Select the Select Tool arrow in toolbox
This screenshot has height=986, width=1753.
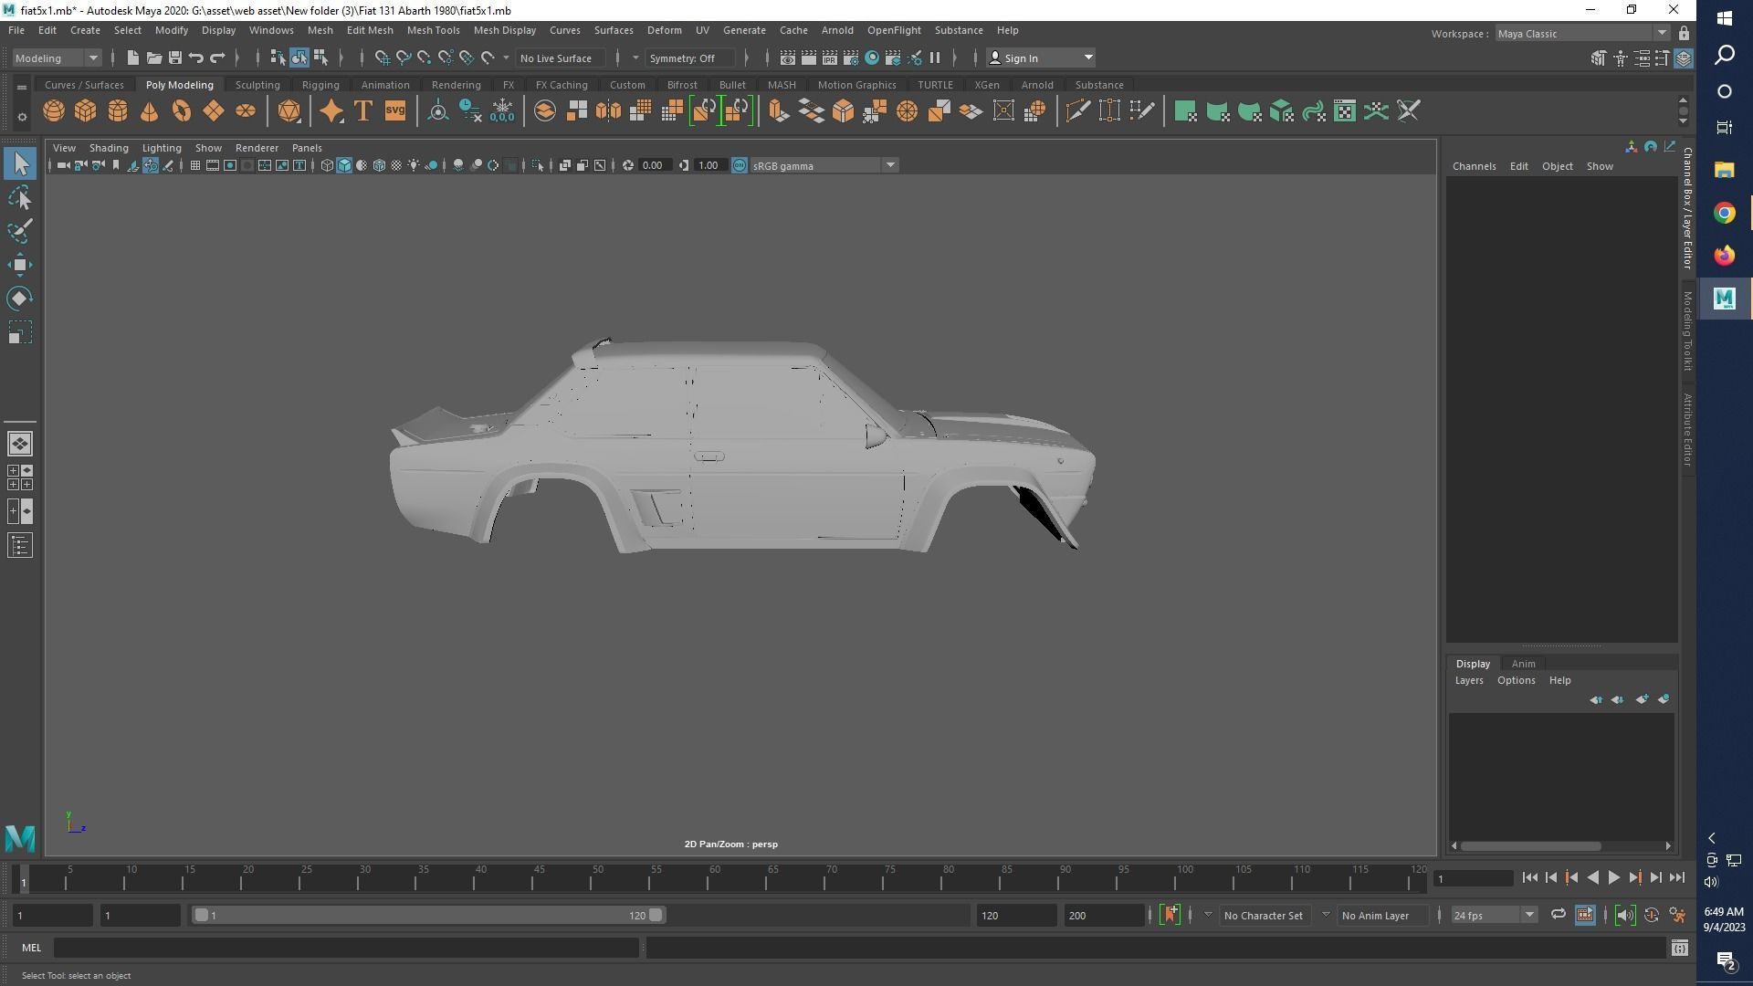(20, 163)
